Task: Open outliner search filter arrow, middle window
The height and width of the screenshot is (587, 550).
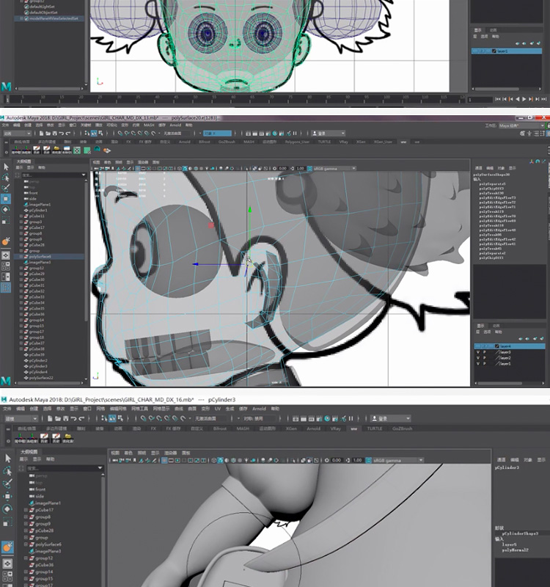Action: [x=84, y=175]
